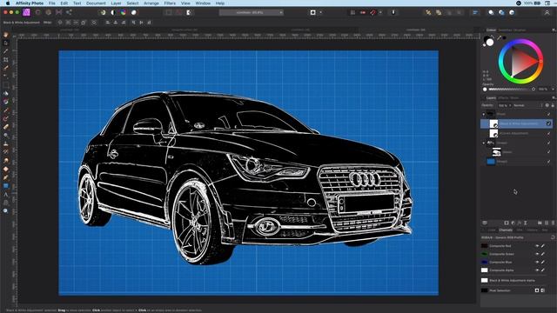Open Quick Mask options dropdown arrow
Screen dimensions: 557x313
pos(321,12)
